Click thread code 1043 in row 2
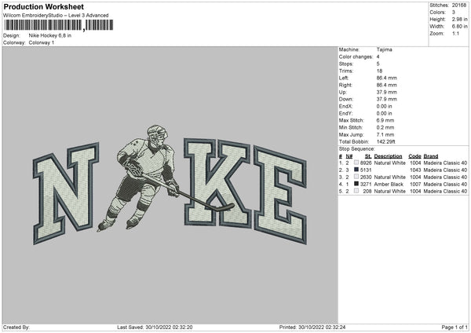471x333 pixels. [415, 170]
